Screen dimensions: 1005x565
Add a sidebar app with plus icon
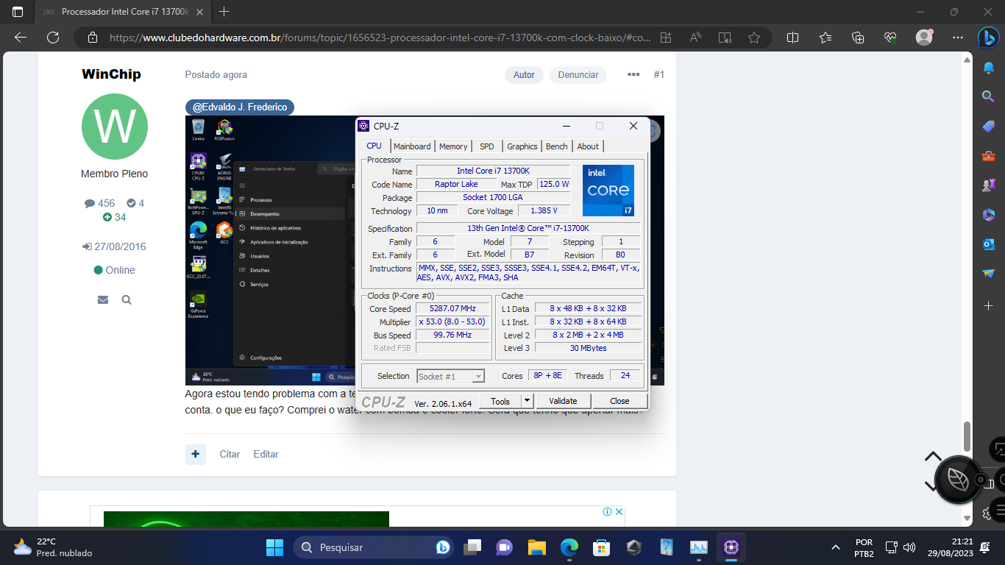click(988, 305)
